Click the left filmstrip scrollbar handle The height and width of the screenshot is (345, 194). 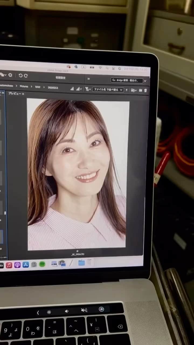click(x=5, y=213)
